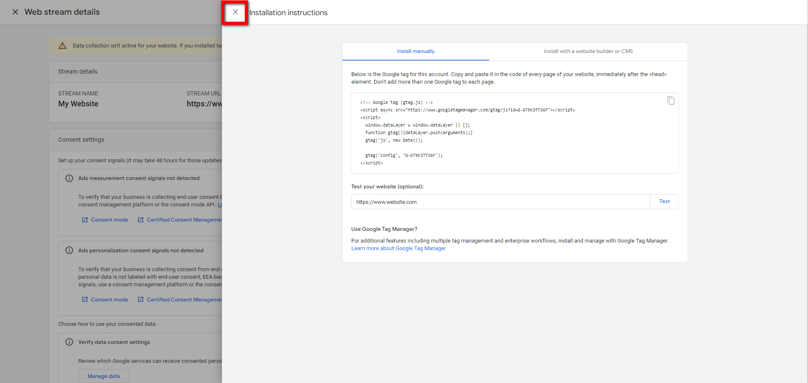Open Learn more about Google Tag Manager
The height and width of the screenshot is (383, 808).
398,248
